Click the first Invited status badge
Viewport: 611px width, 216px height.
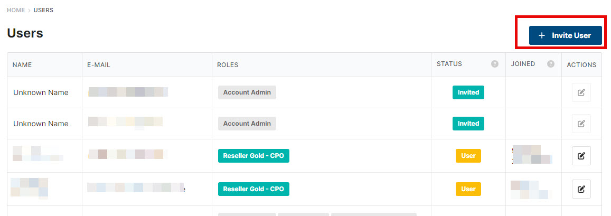tap(468, 92)
